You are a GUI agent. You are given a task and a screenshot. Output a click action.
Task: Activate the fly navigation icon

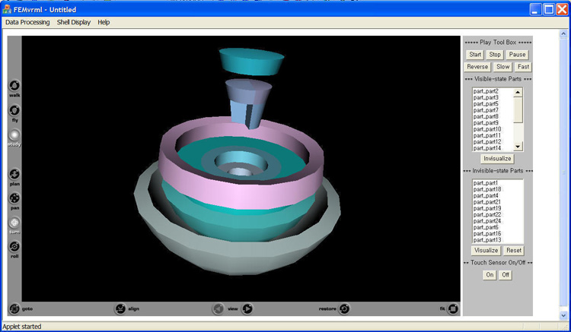[14, 111]
